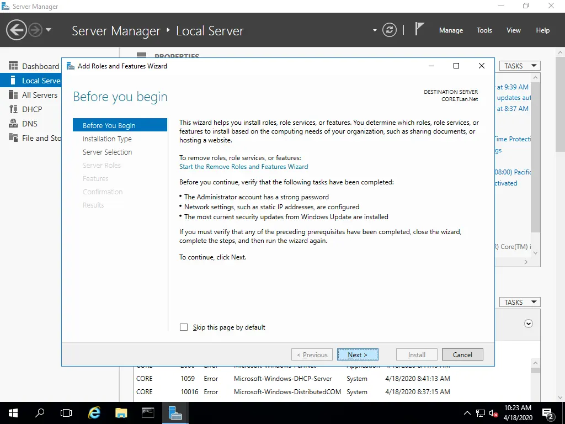The height and width of the screenshot is (424, 565).
Task: Click the Events list scroll-up arrow
Action: [535, 363]
